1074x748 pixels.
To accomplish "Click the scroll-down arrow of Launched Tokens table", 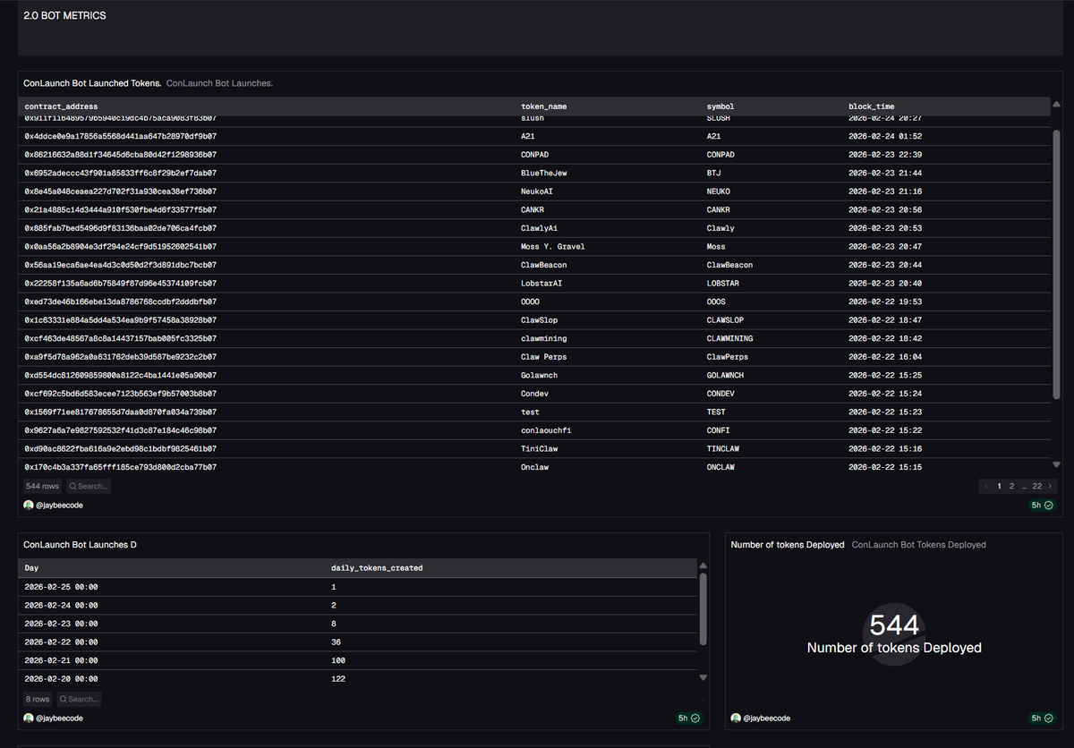I will [x=1056, y=465].
